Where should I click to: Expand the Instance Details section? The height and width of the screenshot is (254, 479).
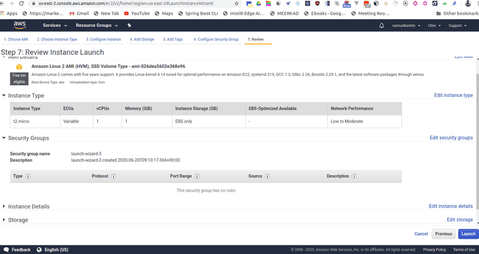tap(4, 206)
